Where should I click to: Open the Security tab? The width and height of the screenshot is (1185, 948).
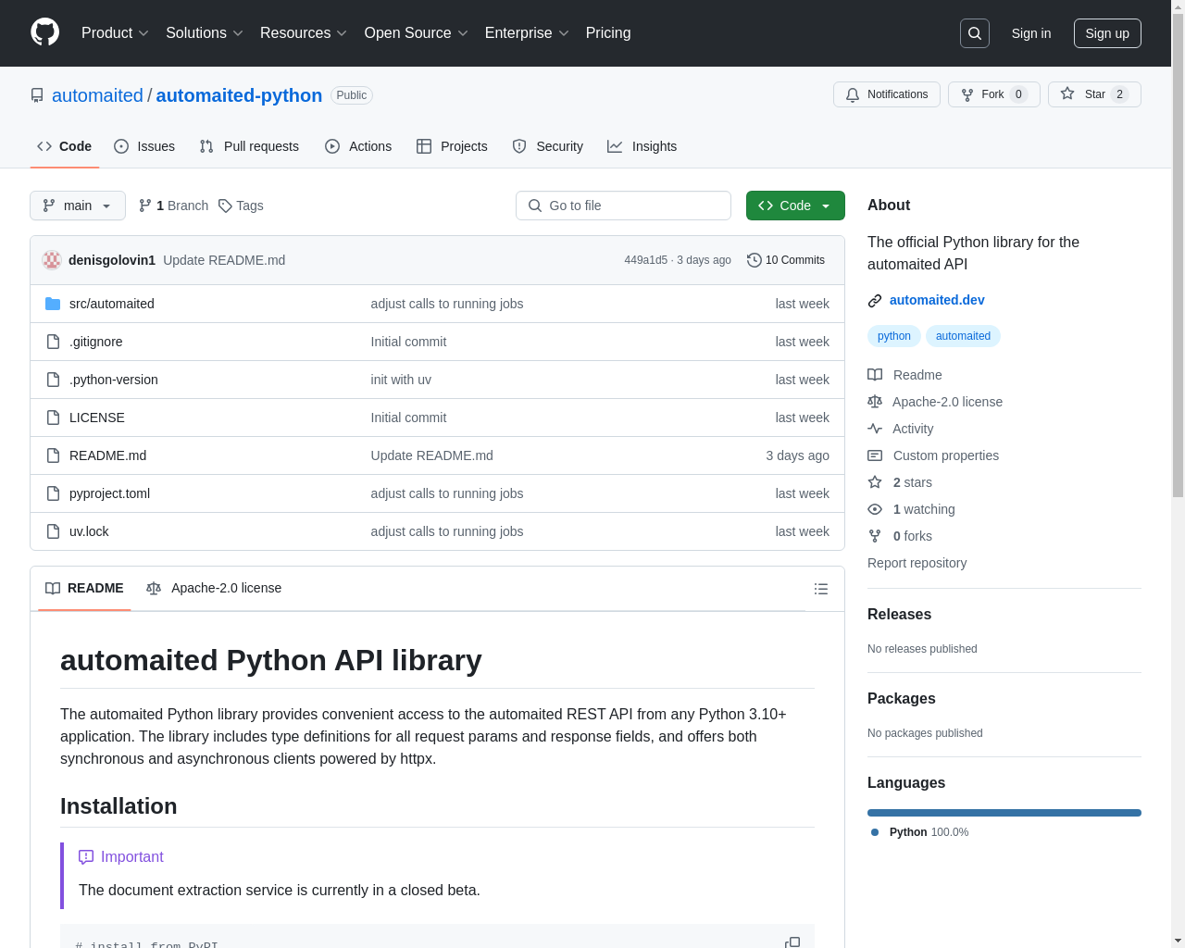tap(548, 146)
